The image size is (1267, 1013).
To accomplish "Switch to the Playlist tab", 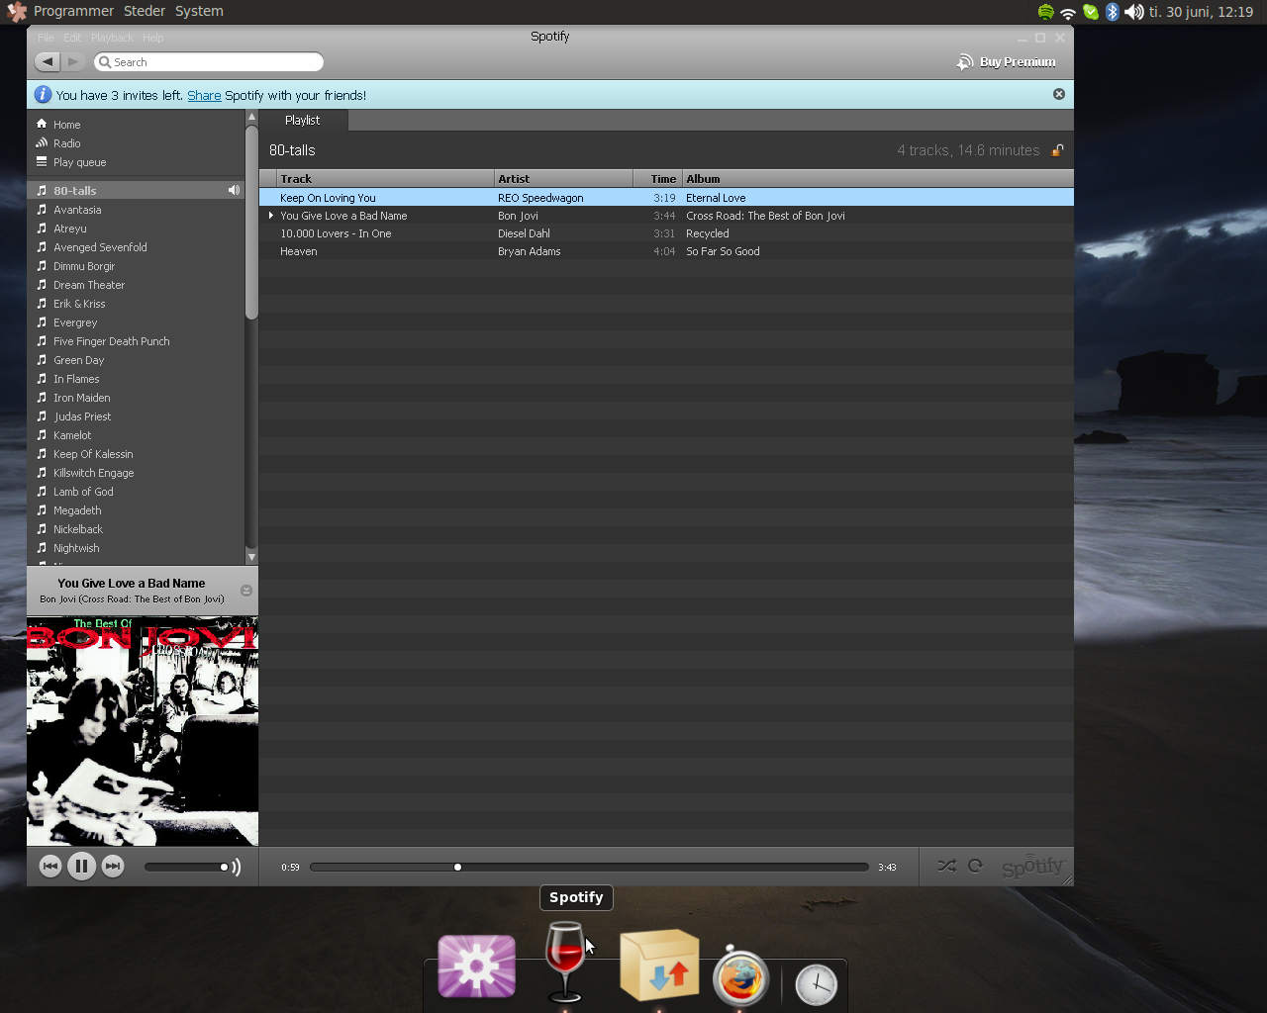I will pos(303,120).
